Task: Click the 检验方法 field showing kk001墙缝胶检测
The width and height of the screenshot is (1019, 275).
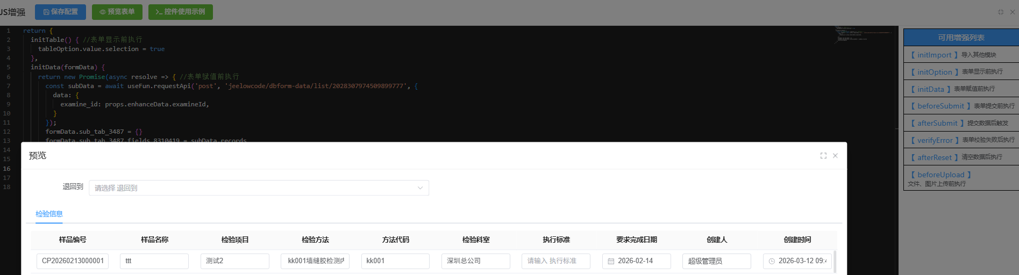Action: click(x=315, y=261)
